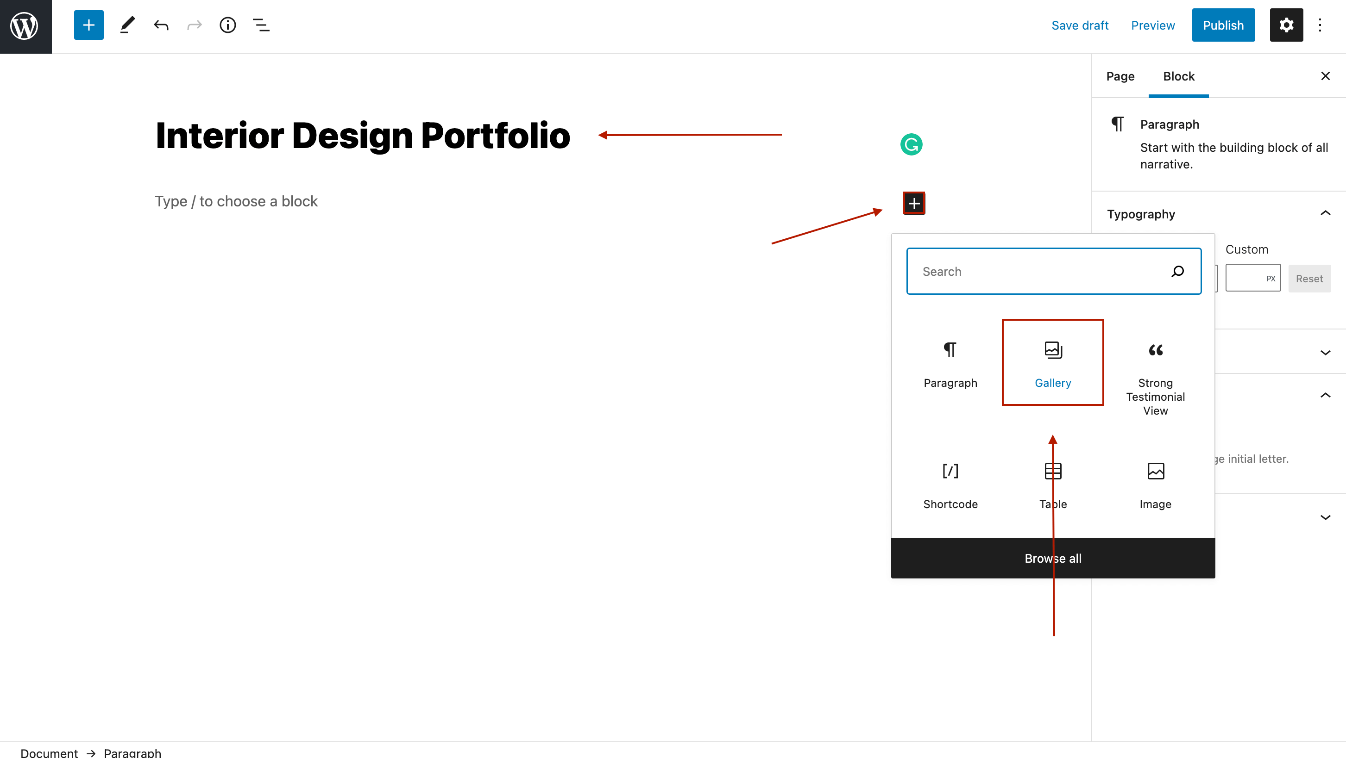Select the Shortcode block icon
This screenshot has width=1346, height=758.
950,471
